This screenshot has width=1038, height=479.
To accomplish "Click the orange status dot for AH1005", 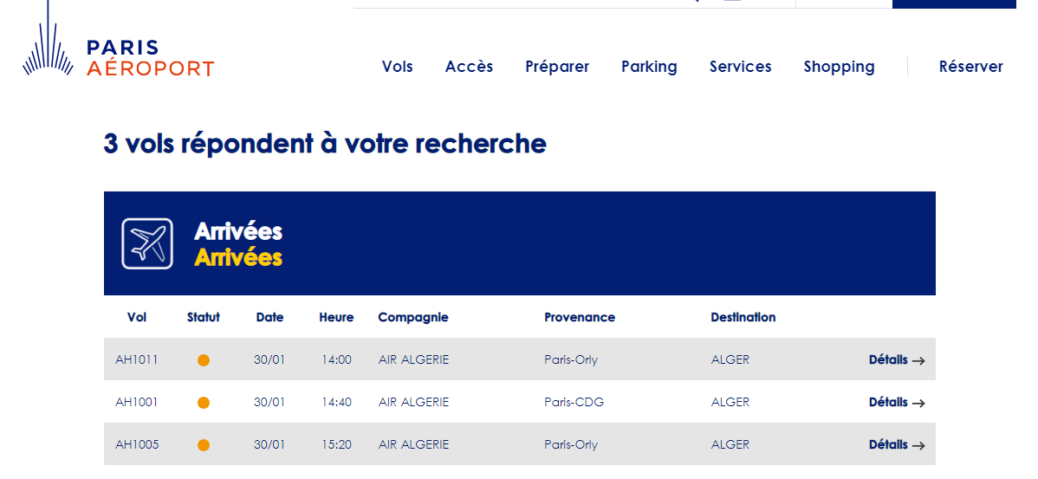I will click(x=204, y=445).
